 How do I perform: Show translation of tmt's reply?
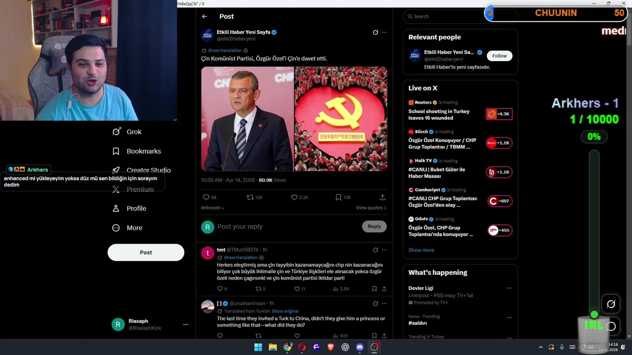240,257
